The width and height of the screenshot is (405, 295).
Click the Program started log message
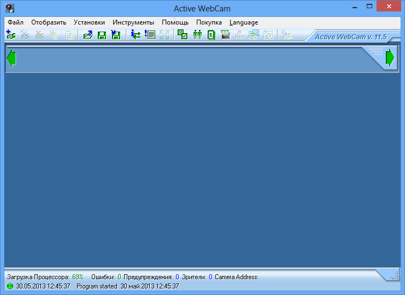click(x=128, y=286)
